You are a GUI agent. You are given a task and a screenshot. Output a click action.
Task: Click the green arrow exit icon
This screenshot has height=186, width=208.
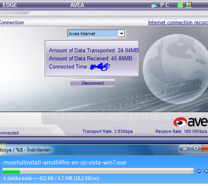180,5
